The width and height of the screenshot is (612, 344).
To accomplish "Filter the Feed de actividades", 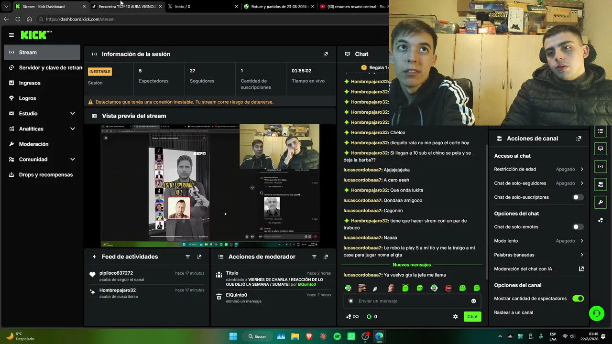I will pyautogui.click(x=187, y=257).
